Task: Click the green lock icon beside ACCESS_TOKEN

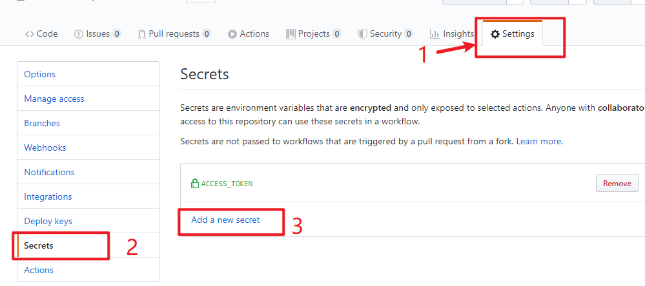Action: pos(195,184)
